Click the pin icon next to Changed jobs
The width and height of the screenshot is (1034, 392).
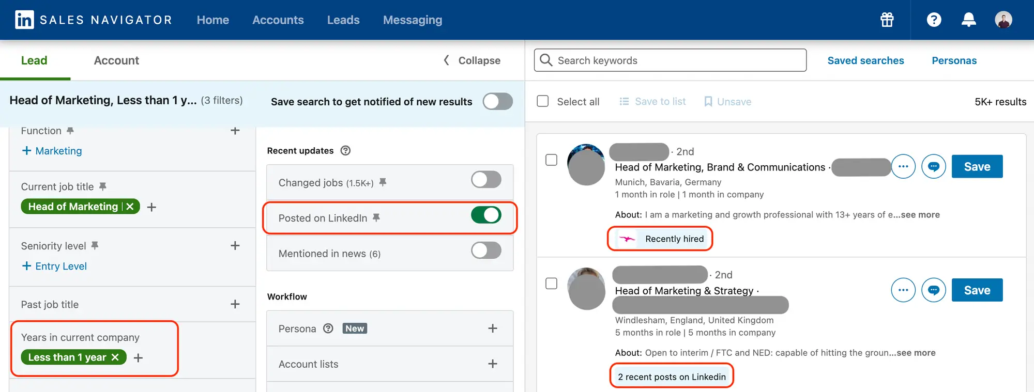[383, 182]
